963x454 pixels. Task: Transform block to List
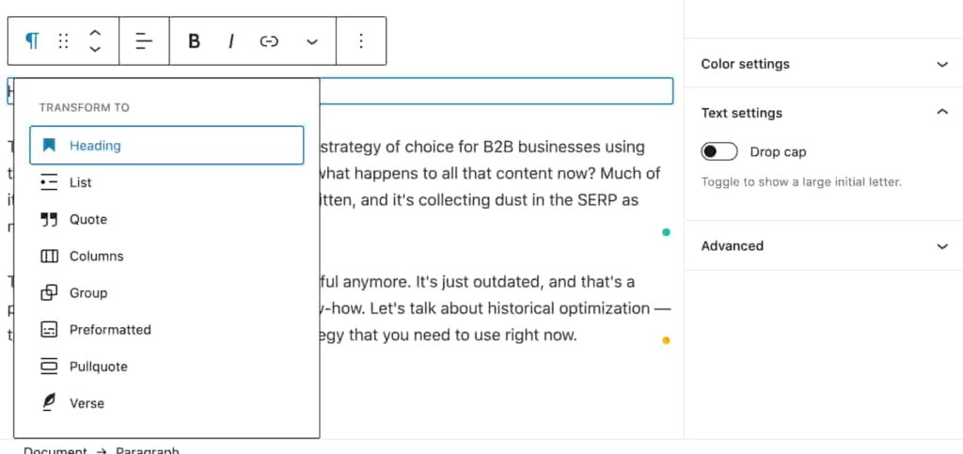(80, 182)
